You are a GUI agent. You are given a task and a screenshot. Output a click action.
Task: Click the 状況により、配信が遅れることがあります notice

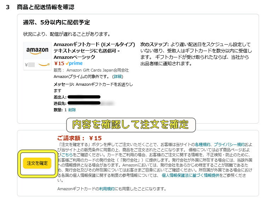click(x=66, y=34)
